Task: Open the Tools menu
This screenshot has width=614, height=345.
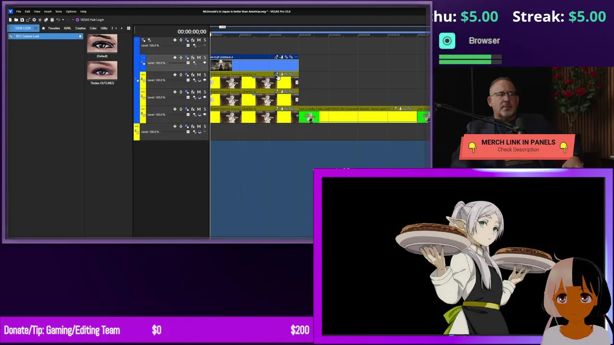Action: click(59, 11)
